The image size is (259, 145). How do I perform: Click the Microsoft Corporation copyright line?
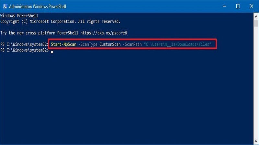(60, 21)
